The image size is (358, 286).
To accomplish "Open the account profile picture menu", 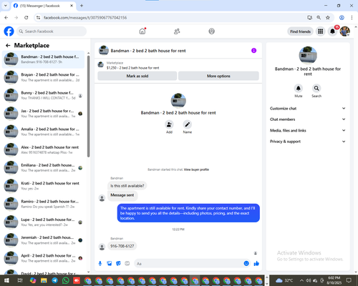I will pos(345,31).
